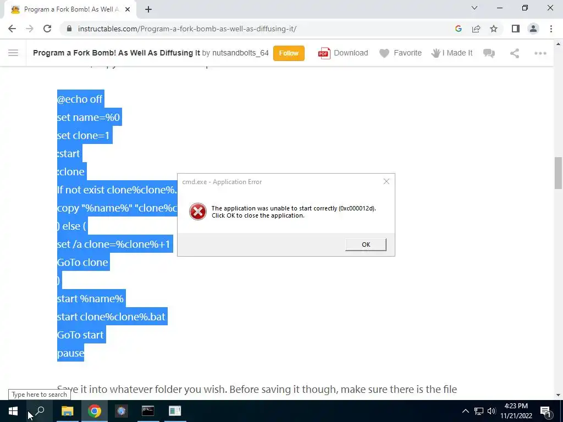This screenshot has width=563, height=422.
Task: Close the cmd.exe Application Error dialog
Action: (x=387, y=181)
